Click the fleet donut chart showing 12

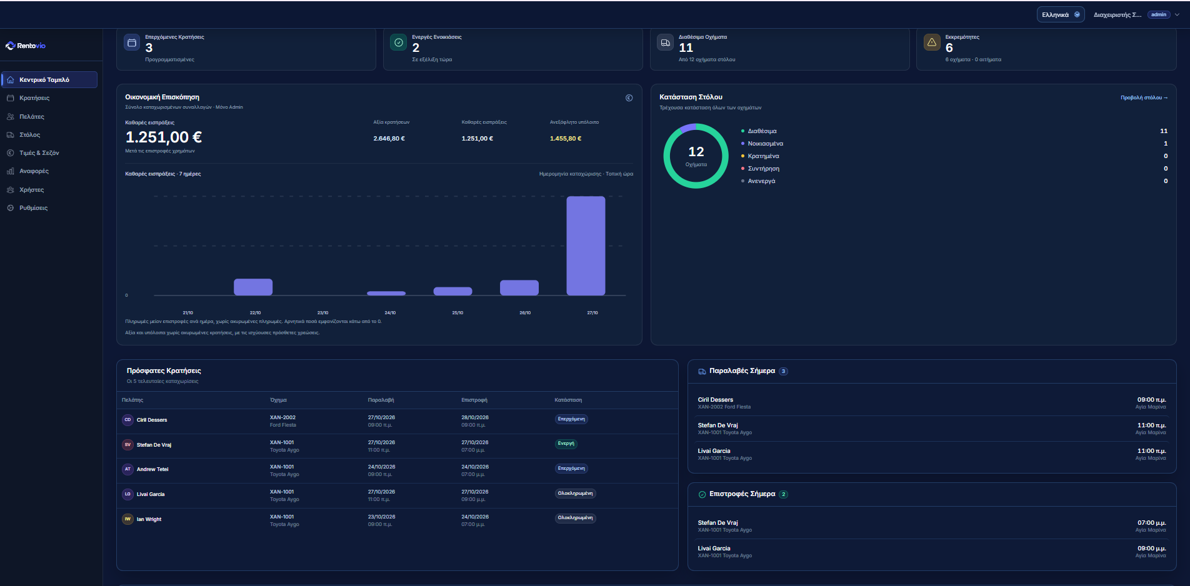click(x=696, y=156)
